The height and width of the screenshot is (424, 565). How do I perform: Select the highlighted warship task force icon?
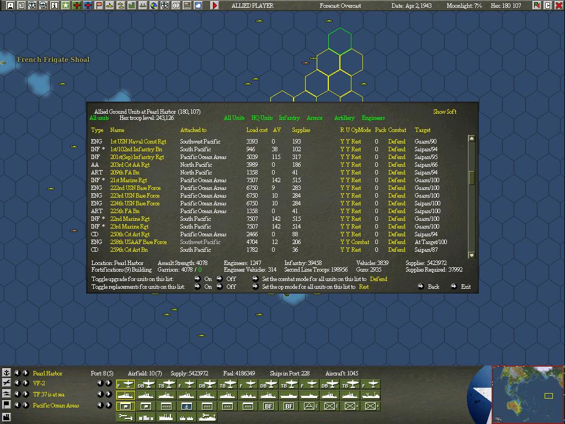125,395
